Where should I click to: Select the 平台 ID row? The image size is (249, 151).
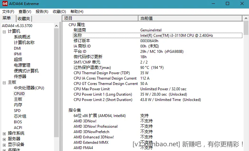click(158, 52)
